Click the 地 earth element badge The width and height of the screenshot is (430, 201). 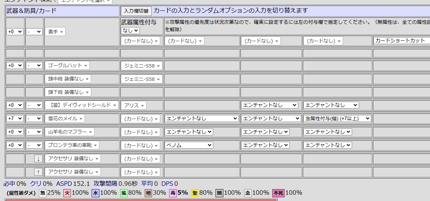[x=148, y=193]
